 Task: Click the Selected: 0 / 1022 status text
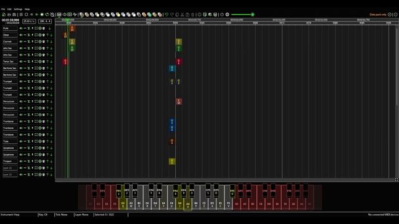point(104,215)
